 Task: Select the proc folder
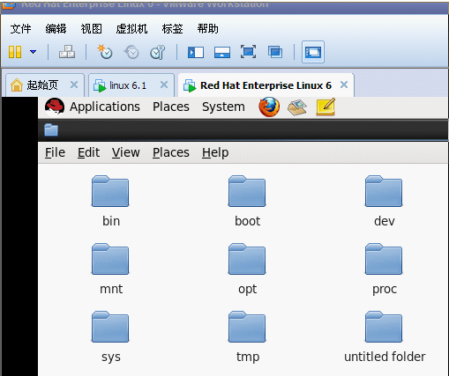tap(384, 259)
